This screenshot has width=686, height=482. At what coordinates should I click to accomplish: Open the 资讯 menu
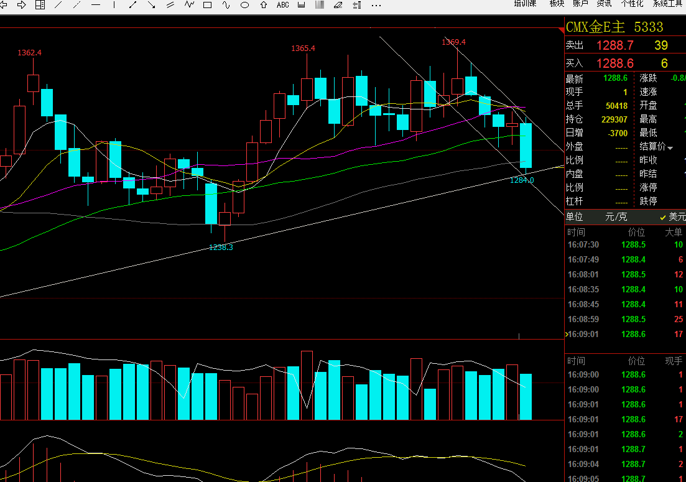pos(604,4)
